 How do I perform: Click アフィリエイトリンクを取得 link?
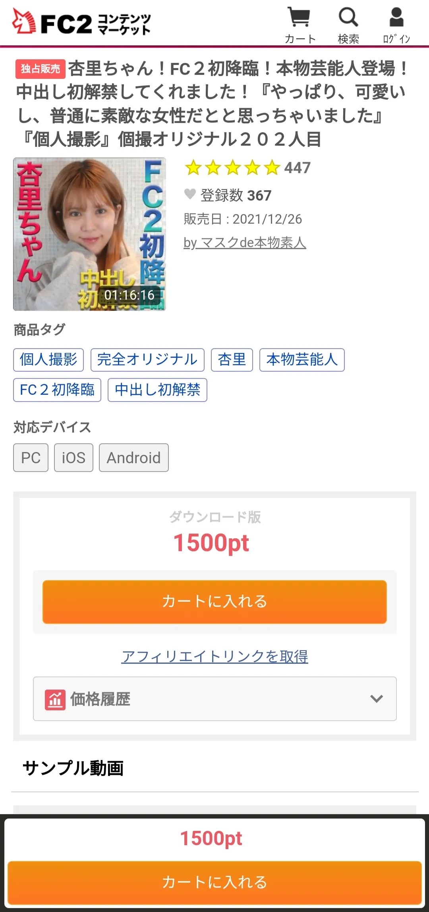click(x=215, y=656)
